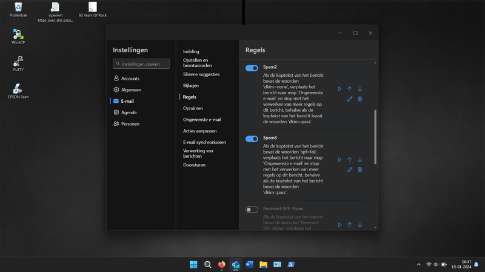Click the Spam3 rule name
This screenshot has width=485, height=272.
point(270,138)
